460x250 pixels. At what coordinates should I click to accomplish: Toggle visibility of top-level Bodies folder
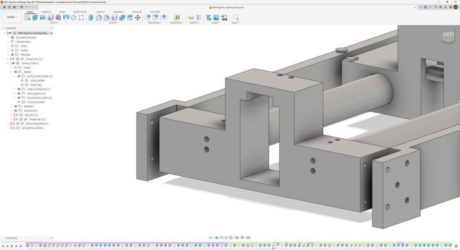[12, 50]
